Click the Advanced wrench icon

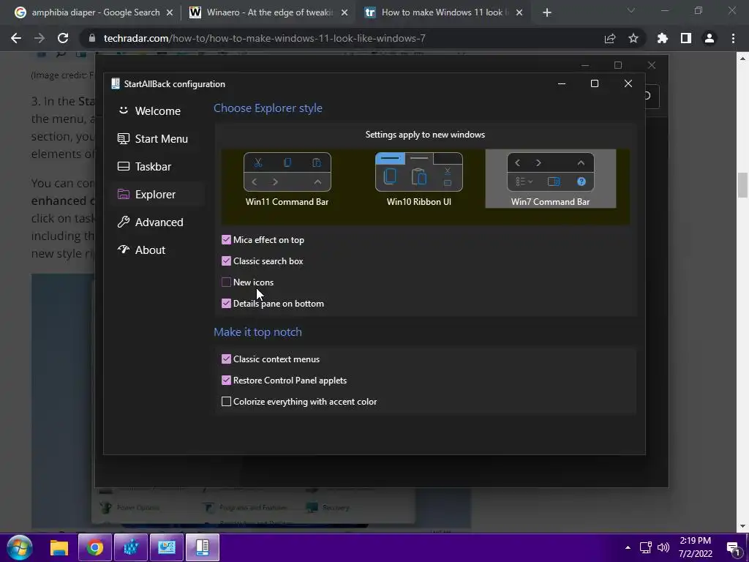[x=123, y=222]
